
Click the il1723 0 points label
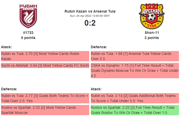[28, 38]
